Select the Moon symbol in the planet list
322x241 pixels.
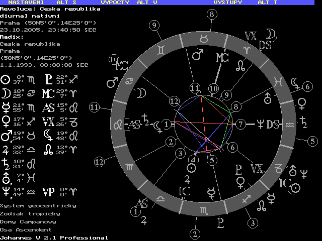6,92
